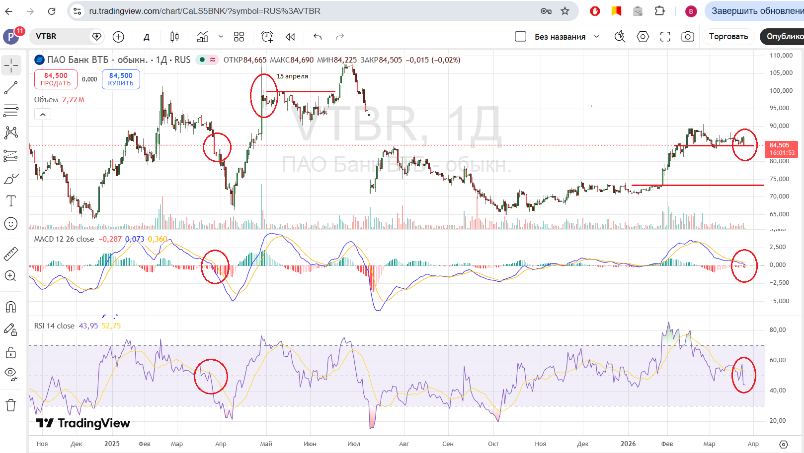Take a chart snapshot with camera
This screenshot has width=804, height=453.
[688, 37]
